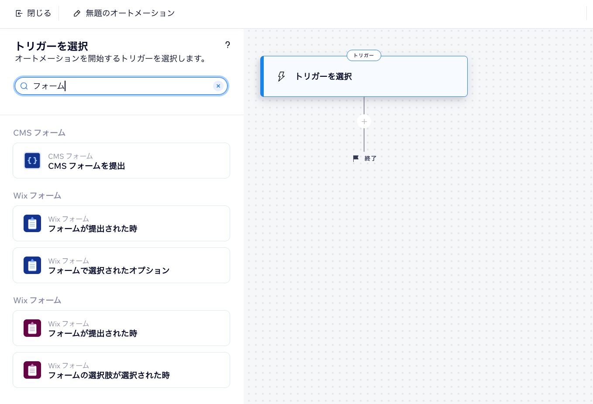Click the 閉じる button
This screenshot has width=593, height=404.
coord(33,14)
